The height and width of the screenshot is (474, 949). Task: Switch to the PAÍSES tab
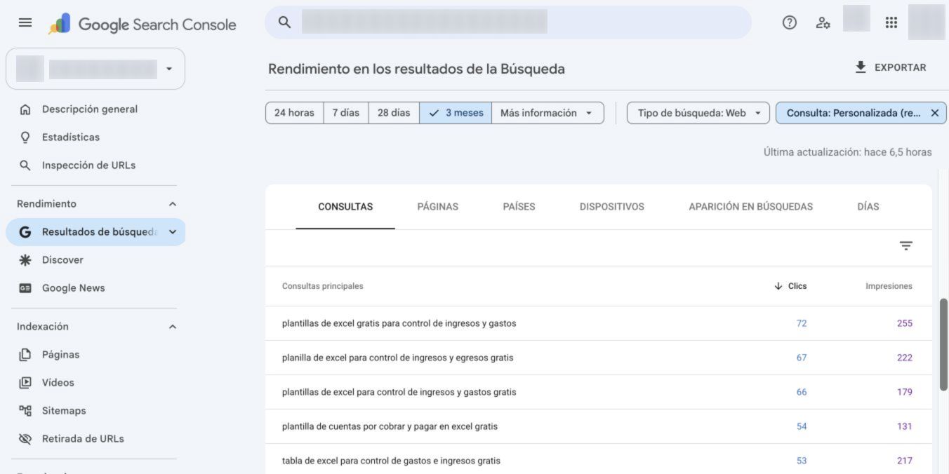(519, 207)
